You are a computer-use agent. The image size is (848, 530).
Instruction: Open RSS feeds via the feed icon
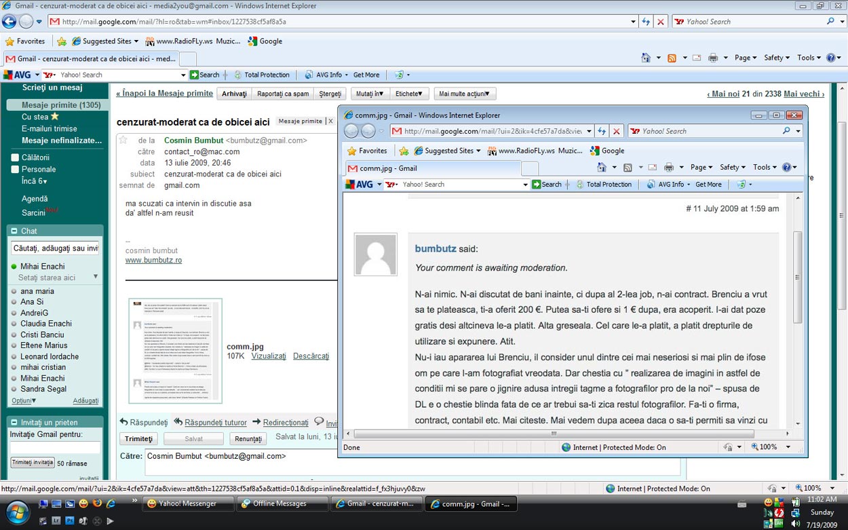[x=672, y=58]
